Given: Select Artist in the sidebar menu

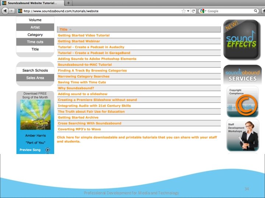Looking at the screenshot, I should (35, 27).
